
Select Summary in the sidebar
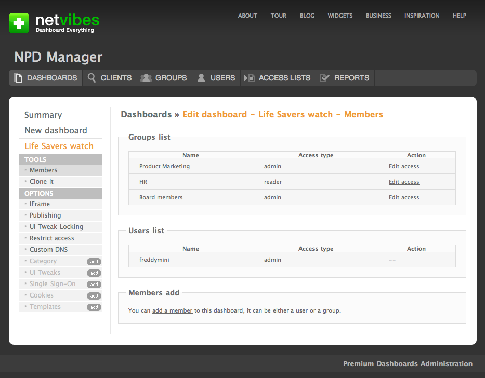point(61,115)
